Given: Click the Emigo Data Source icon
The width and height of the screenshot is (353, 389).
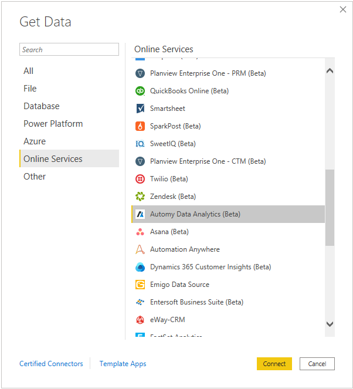Looking at the screenshot, I should coord(140,285).
